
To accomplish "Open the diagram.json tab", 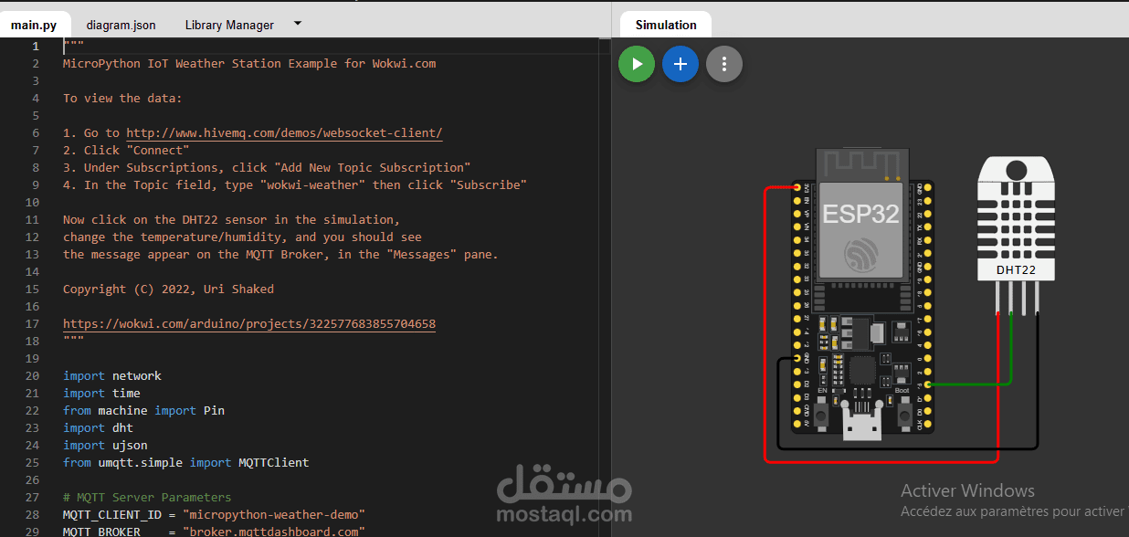I will (x=121, y=25).
